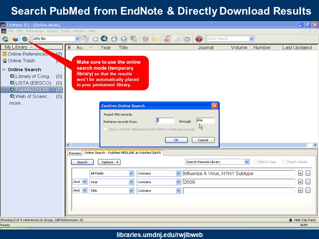319x239 pixels.
Task: Add search row after the empty Title line
Action: 300,191
